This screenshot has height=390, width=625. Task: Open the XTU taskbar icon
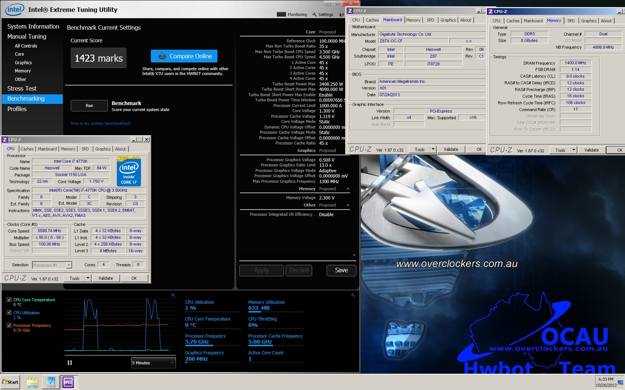coord(51,382)
